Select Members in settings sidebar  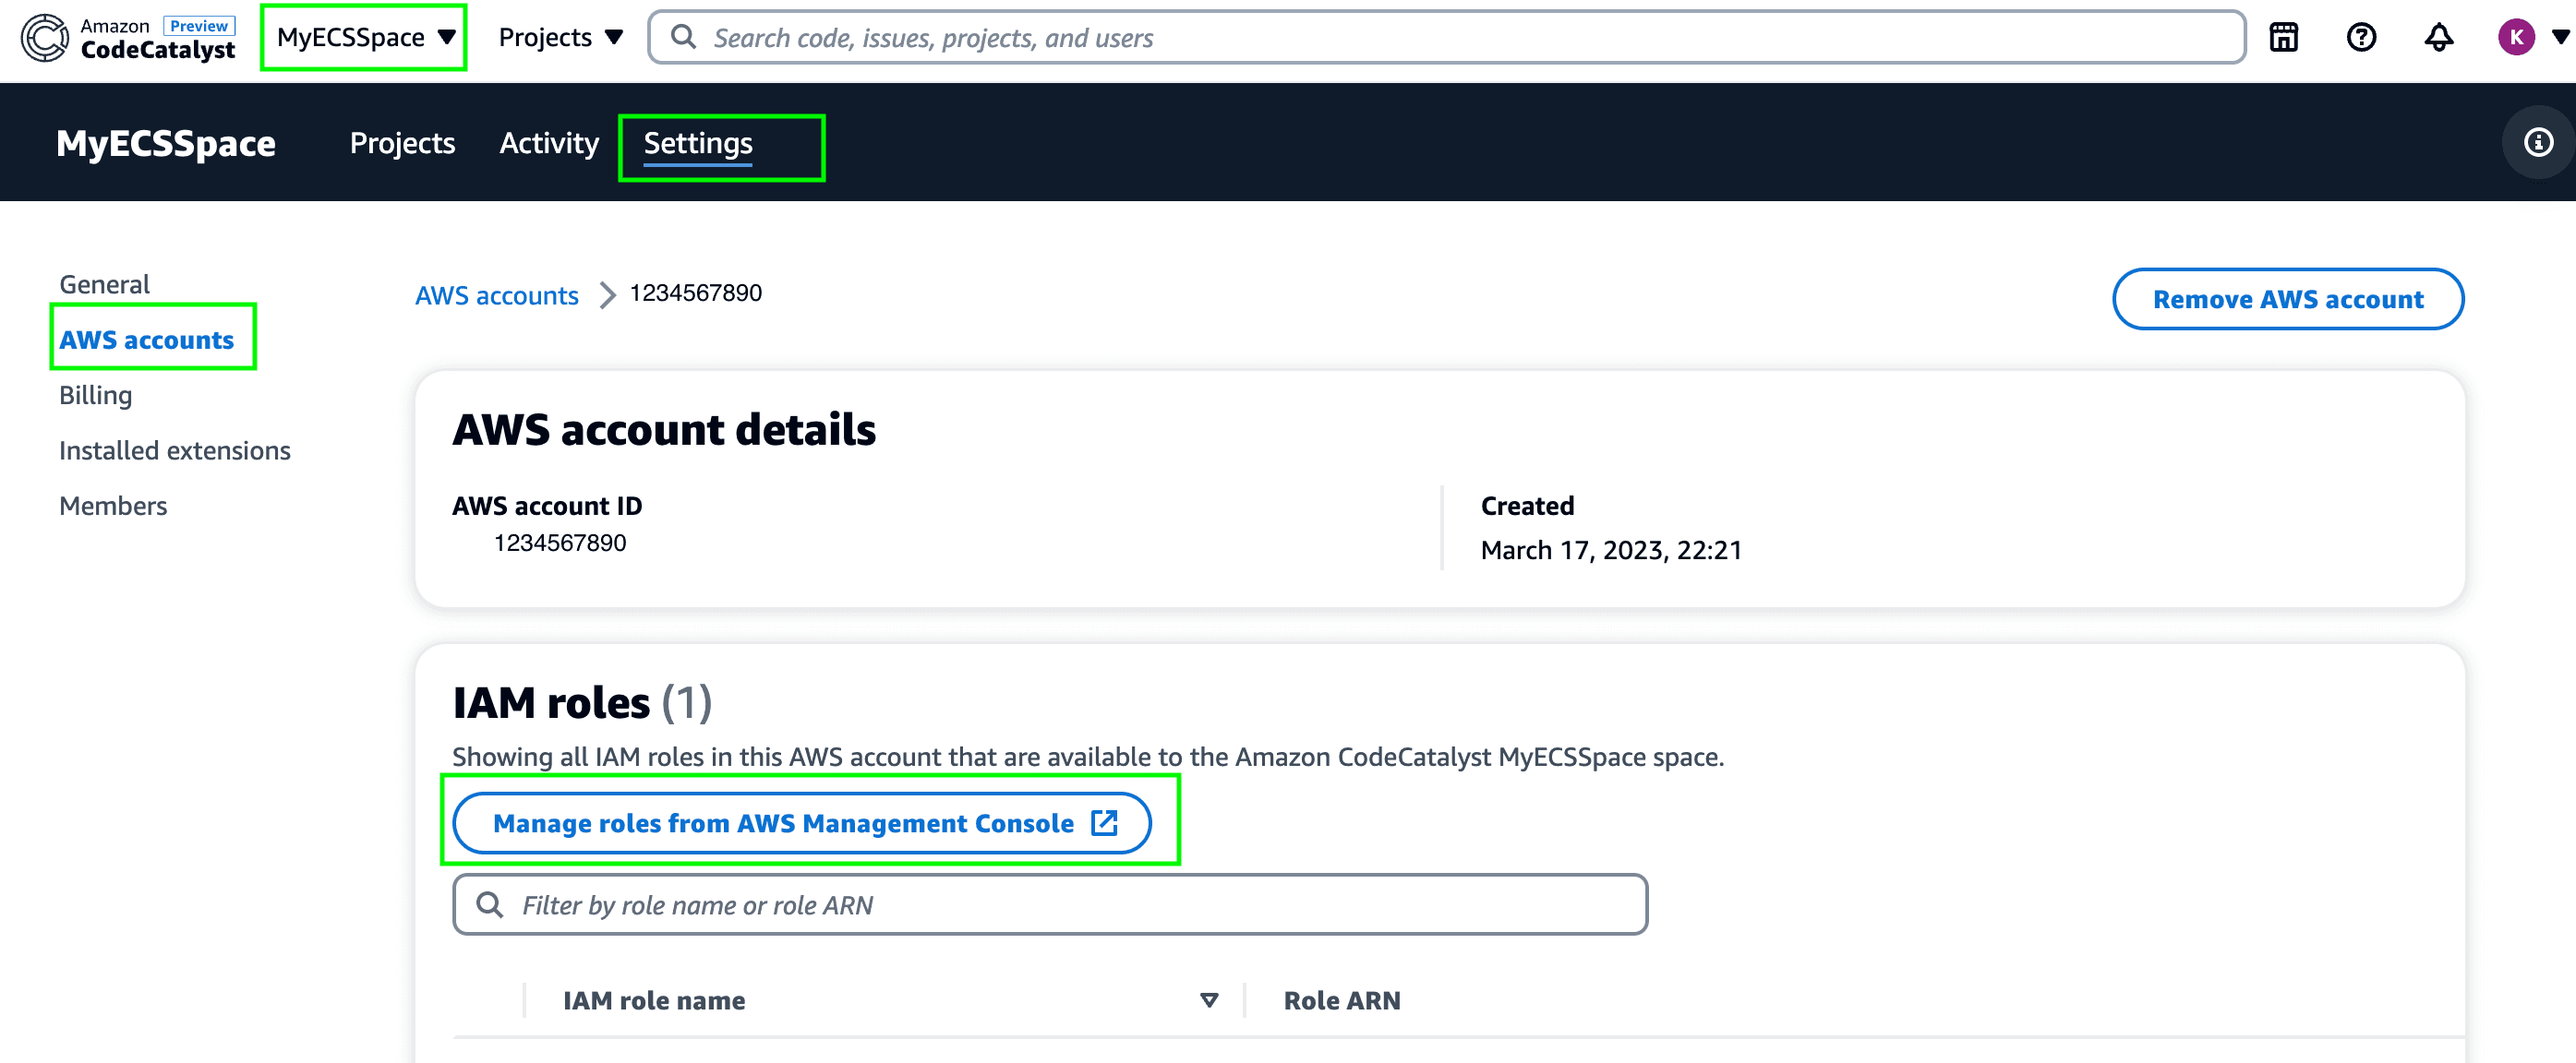click(x=113, y=506)
